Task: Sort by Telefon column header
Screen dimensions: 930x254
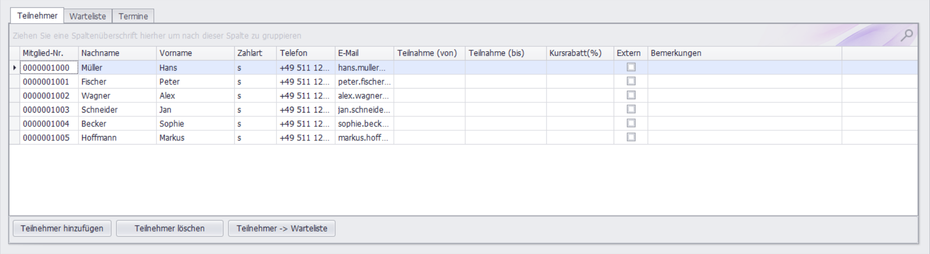Action: click(306, 53)
